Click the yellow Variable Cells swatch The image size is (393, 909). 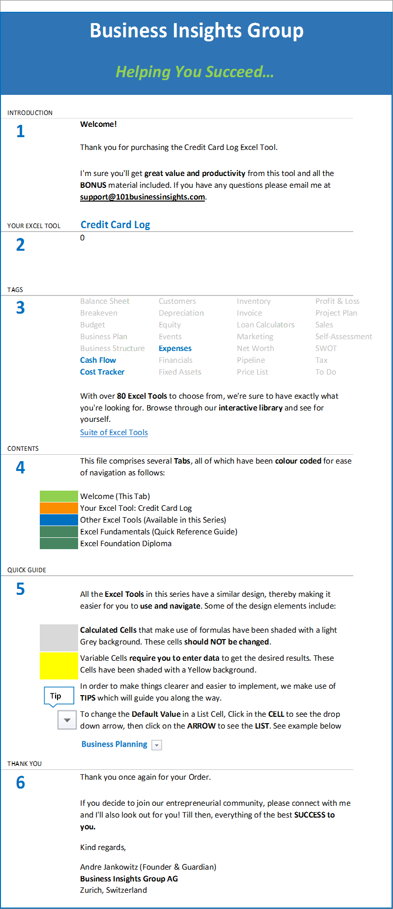[x=59, y=666]
